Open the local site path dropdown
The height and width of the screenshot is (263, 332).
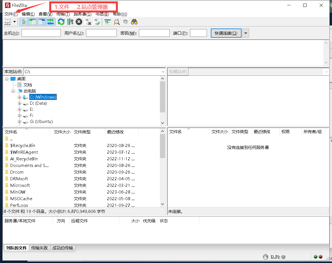coord(163,72)
